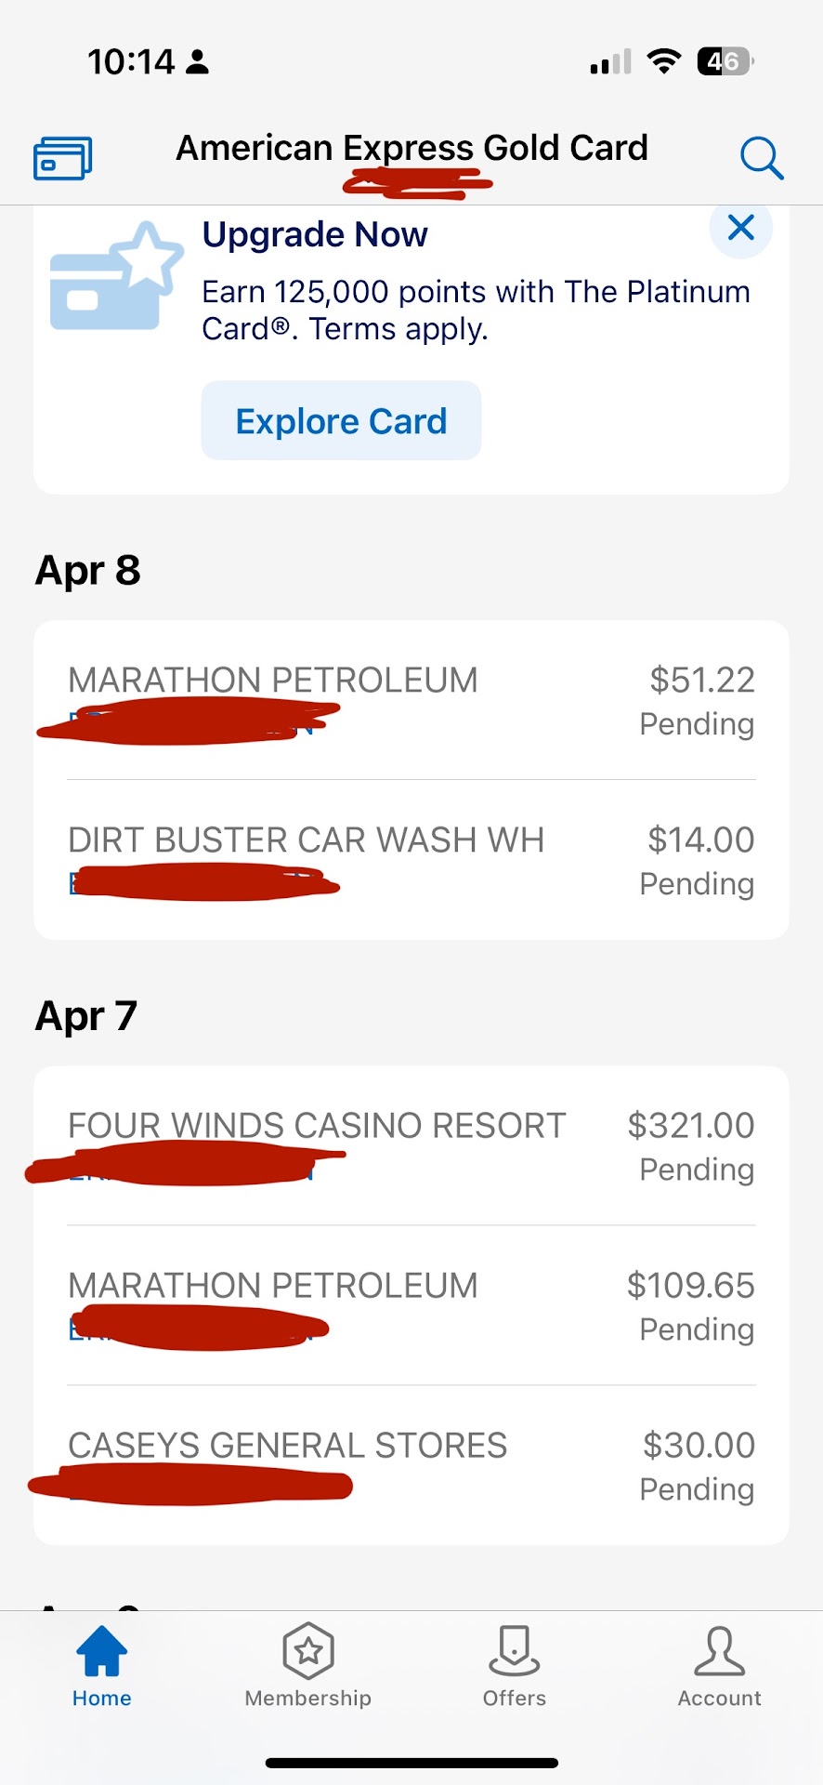Open the card switcher icon
823x1785 pixels.
coord(62,157)
